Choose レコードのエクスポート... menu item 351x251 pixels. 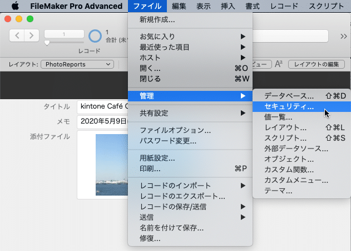[x=190, y=196]
